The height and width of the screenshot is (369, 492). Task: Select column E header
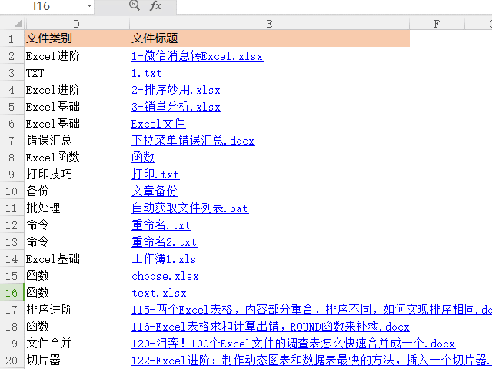(269, 24)
